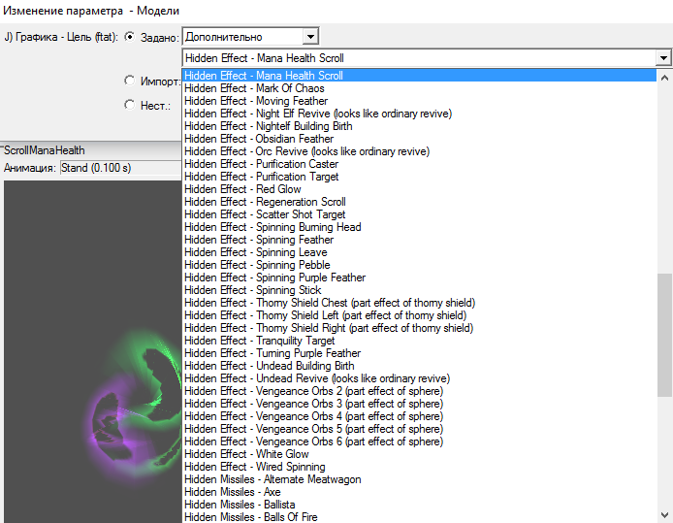Choose Hidden Effect - Mark Of Chaos
Image resolution: width=673 pixels, height=523 pixels.
pyautogui.click(x=419, y=88)
